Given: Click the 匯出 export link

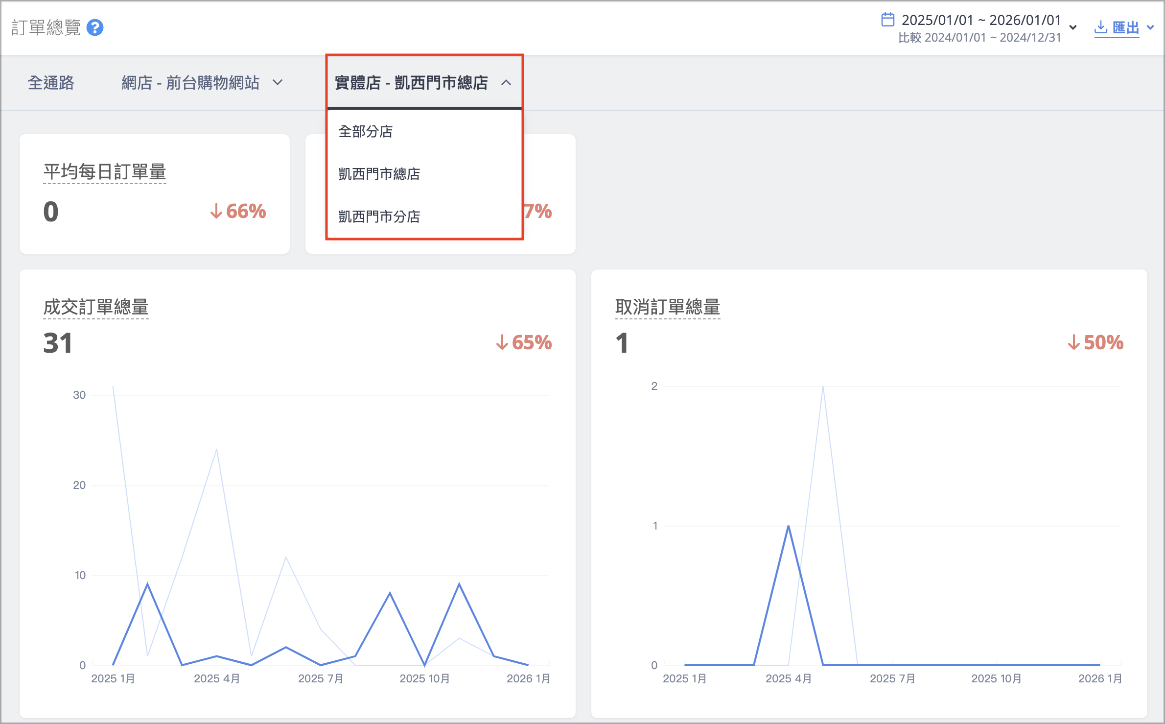Looking at the screenshot, I should pos(1126,27).
